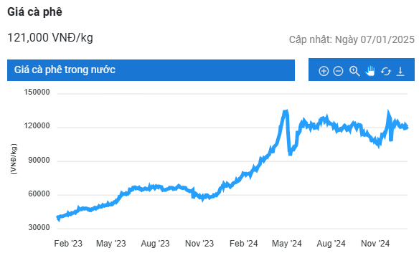Download the chart via download icon

pos(400,71)
